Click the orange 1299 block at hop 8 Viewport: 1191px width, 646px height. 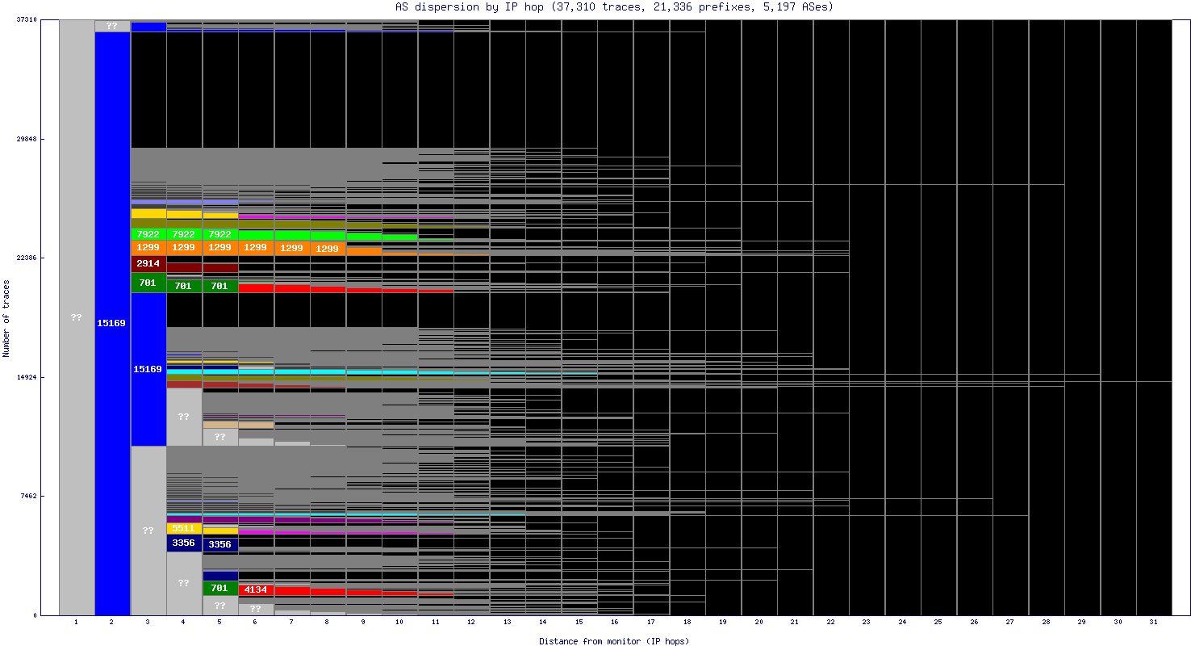328,249
